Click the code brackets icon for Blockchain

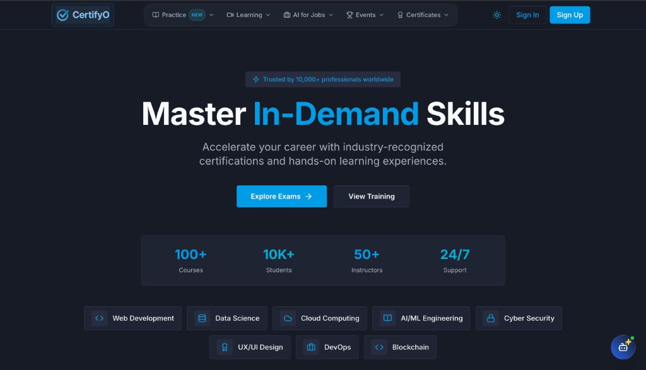(379, 347)
